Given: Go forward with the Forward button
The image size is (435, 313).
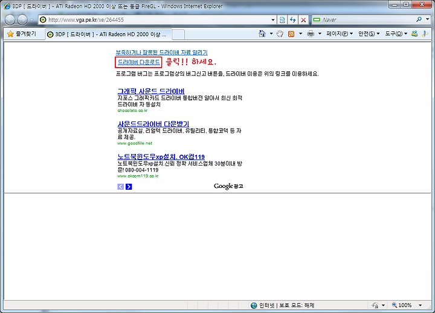Looking at the screenshot, I should click(22, 20).
